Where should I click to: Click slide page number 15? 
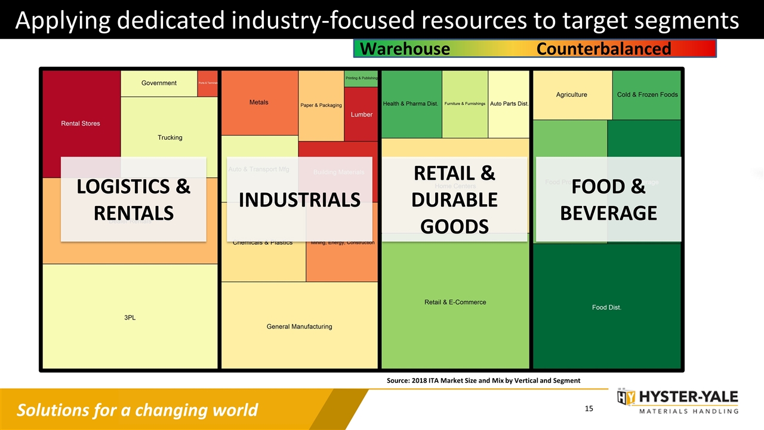click(x=589, y=409)
